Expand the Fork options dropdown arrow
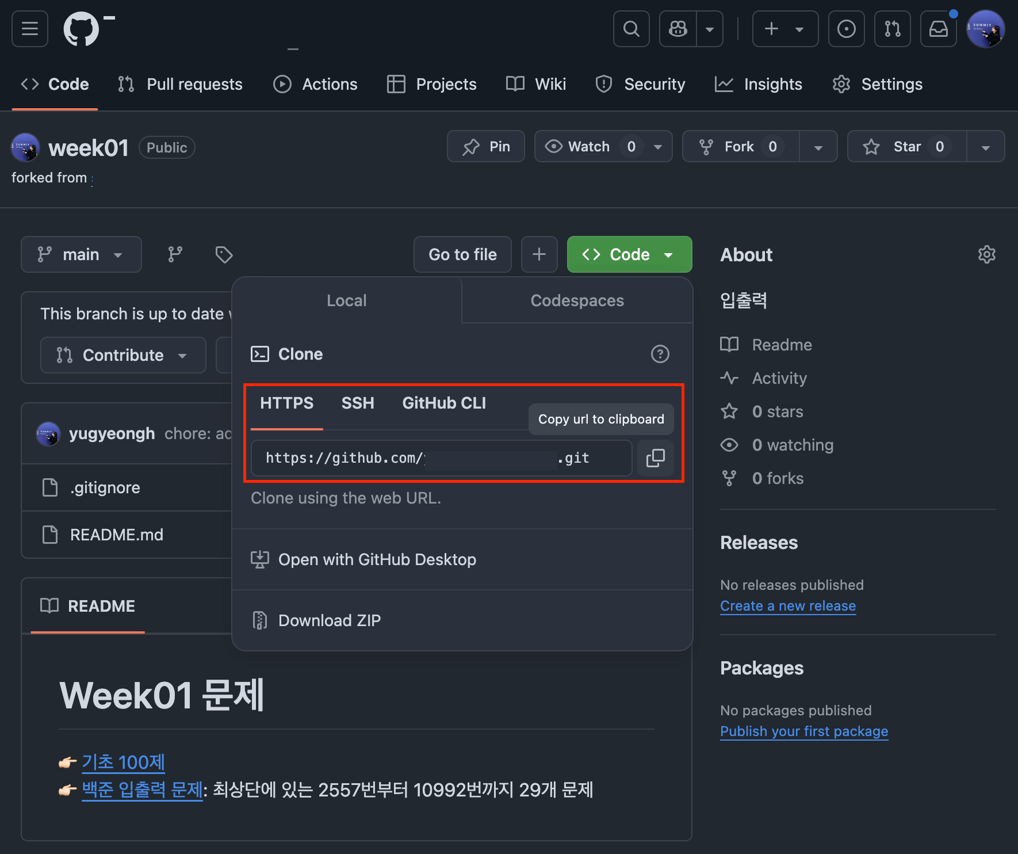1018x854 pixels. (818, 147)
